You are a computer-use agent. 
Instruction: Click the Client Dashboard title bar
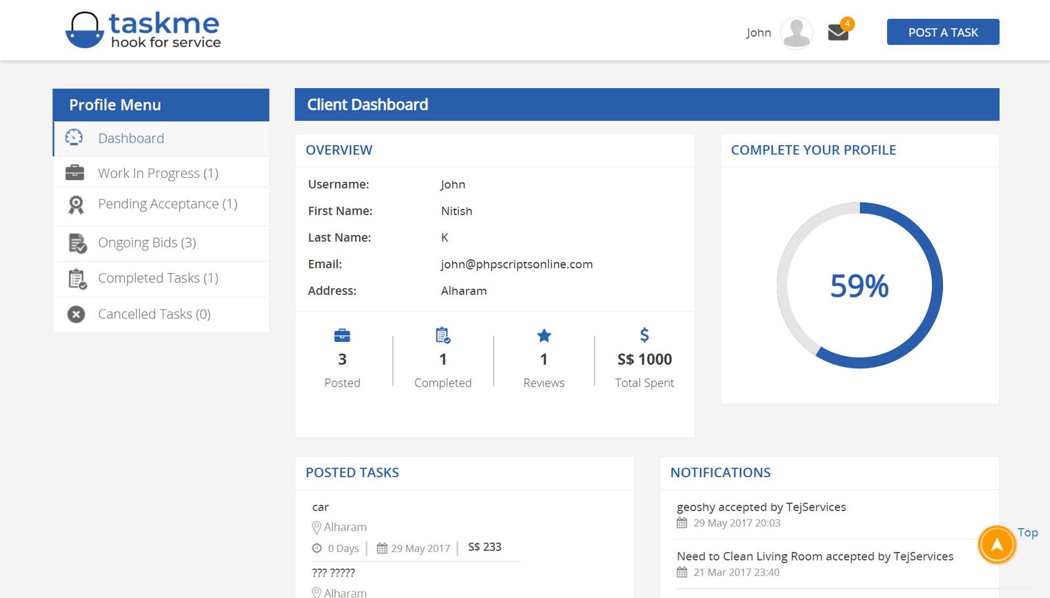[x=647, y=104]
